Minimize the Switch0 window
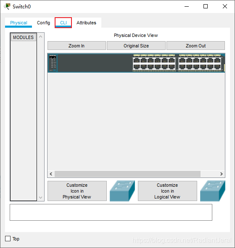235x248 pixels. tap(187, 6)
